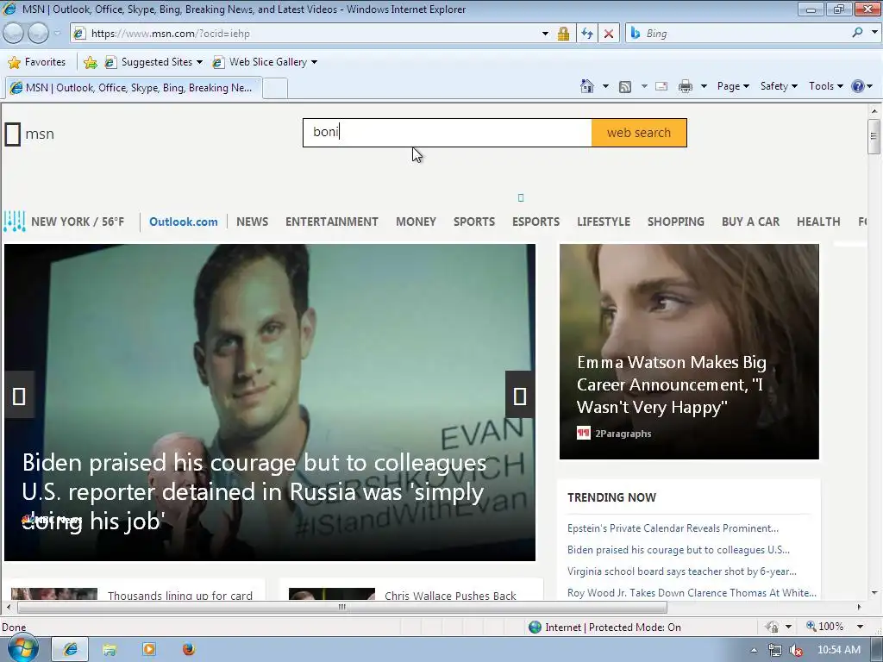
Task: Open Windows Media Player taskbar icon
Action: pos(149,649)
